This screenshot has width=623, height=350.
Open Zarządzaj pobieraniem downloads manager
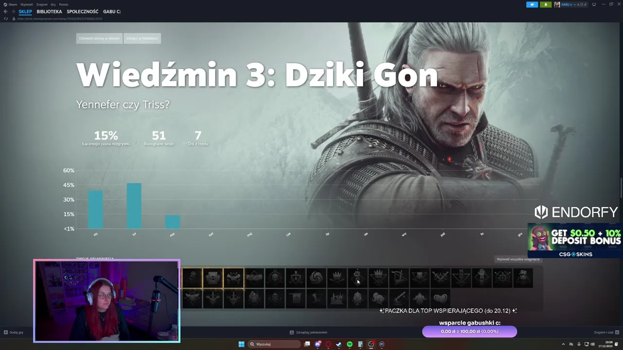point(309,332)
